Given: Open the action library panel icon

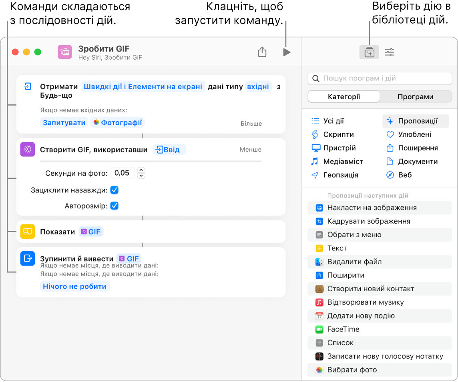Looking at the screenshot, I should [369, 52].
